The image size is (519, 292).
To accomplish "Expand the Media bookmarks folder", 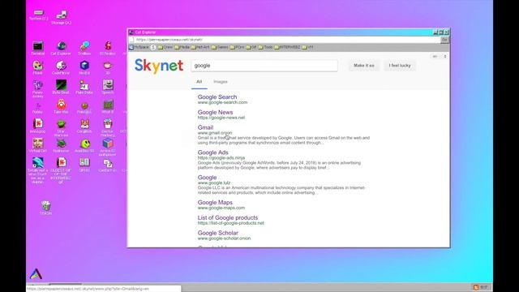I will pyautogui.click(x=182, y=47).
